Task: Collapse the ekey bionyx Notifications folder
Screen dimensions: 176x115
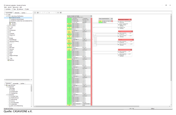Action: click(x=7, y=16)
